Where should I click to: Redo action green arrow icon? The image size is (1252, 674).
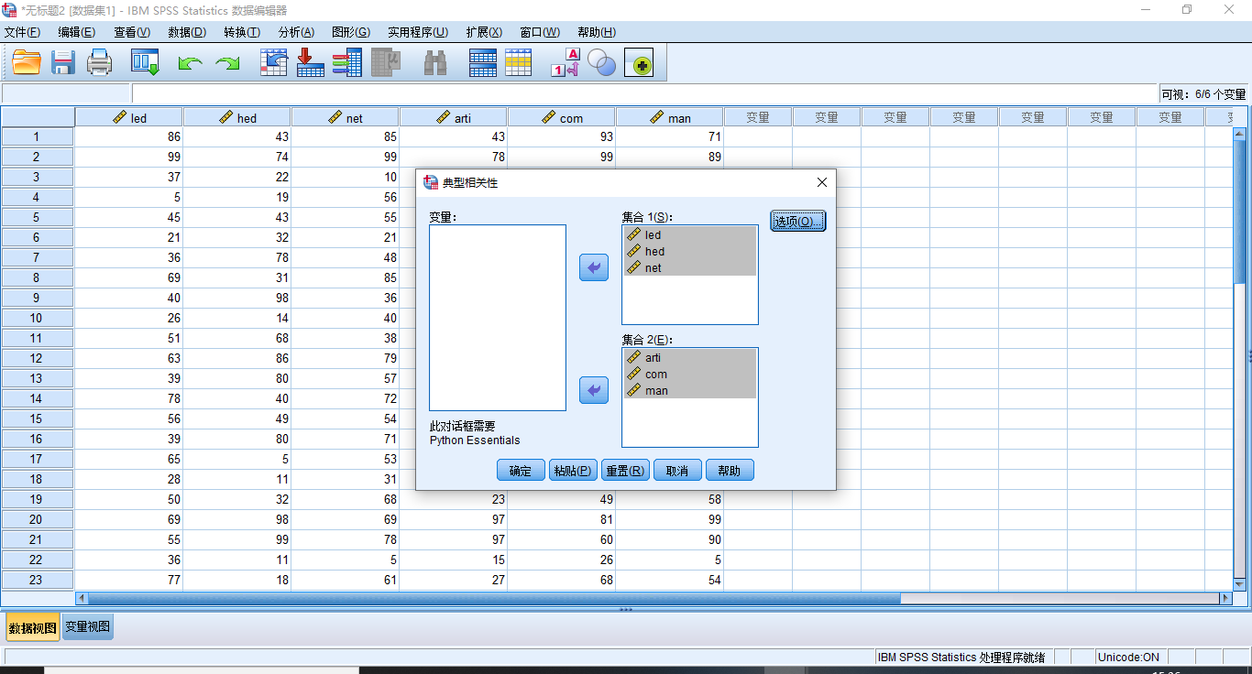pyautogui.click(x=226, y=64)
